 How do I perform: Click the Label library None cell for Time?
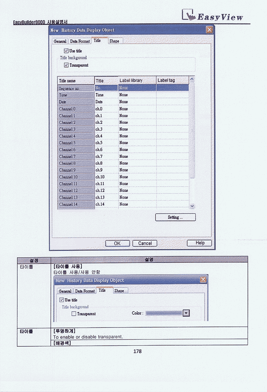pos(137,95)
